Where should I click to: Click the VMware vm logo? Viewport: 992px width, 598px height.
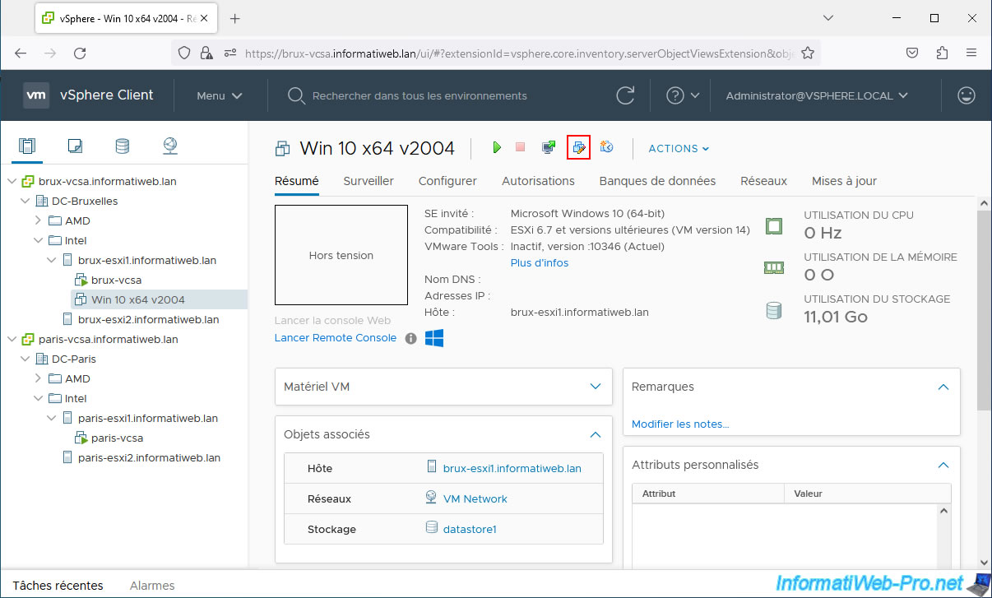tap(36, 95)
